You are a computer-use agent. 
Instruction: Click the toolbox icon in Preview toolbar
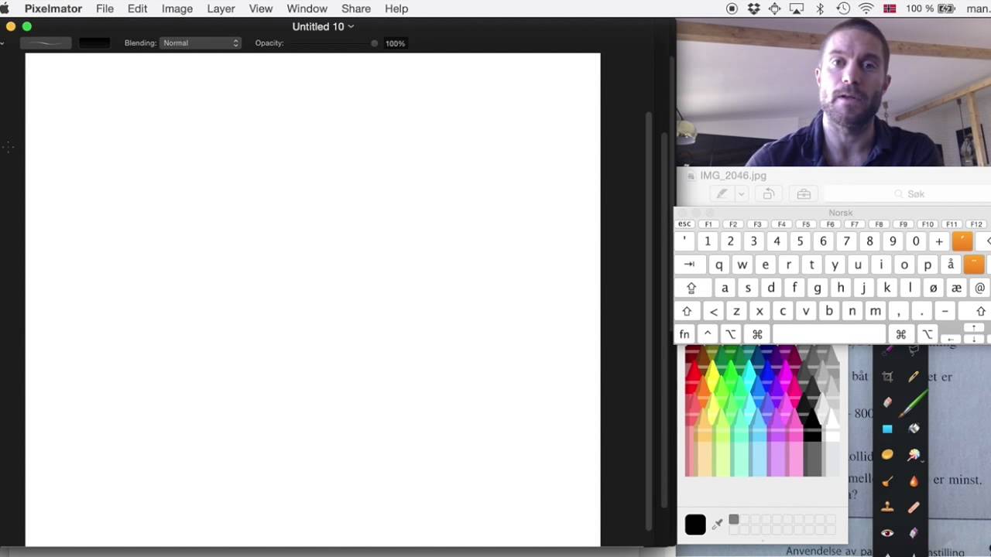tap(804, 194)
